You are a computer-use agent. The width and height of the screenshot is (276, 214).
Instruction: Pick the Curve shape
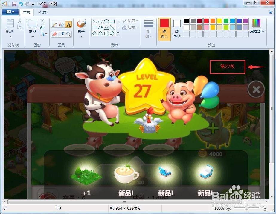(x=100, y=21)
